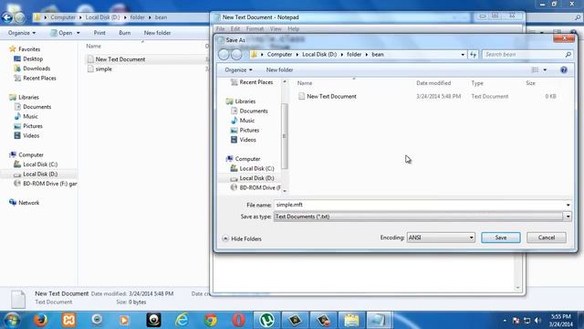This screenshot has width=584, height=329.
Task: Open Downloads under Favorites in Explorer
Action: [32, 69]
